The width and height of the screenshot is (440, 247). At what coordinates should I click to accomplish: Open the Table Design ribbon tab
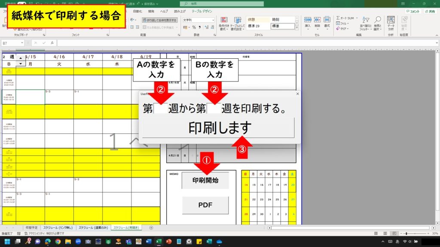[202, 11]
